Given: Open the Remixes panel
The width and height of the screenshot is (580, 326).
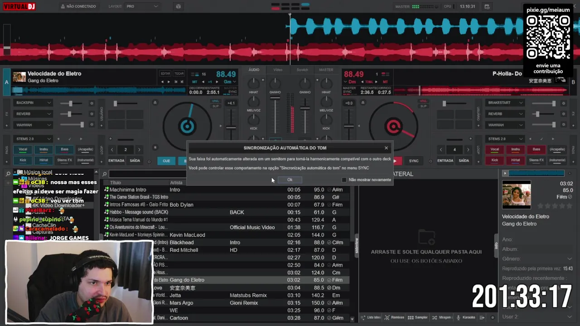Looking at the screenshot, I should point(394,317).
